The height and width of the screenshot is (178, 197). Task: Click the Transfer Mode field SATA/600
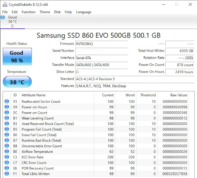(101, 65)
